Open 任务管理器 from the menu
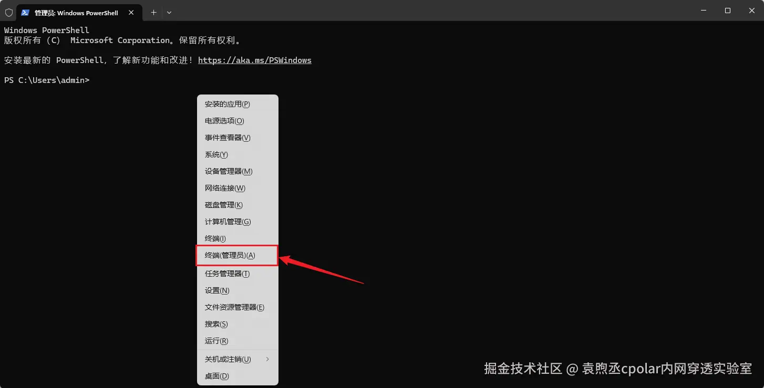Screen dimensions: 764x388 click(227, 273)
